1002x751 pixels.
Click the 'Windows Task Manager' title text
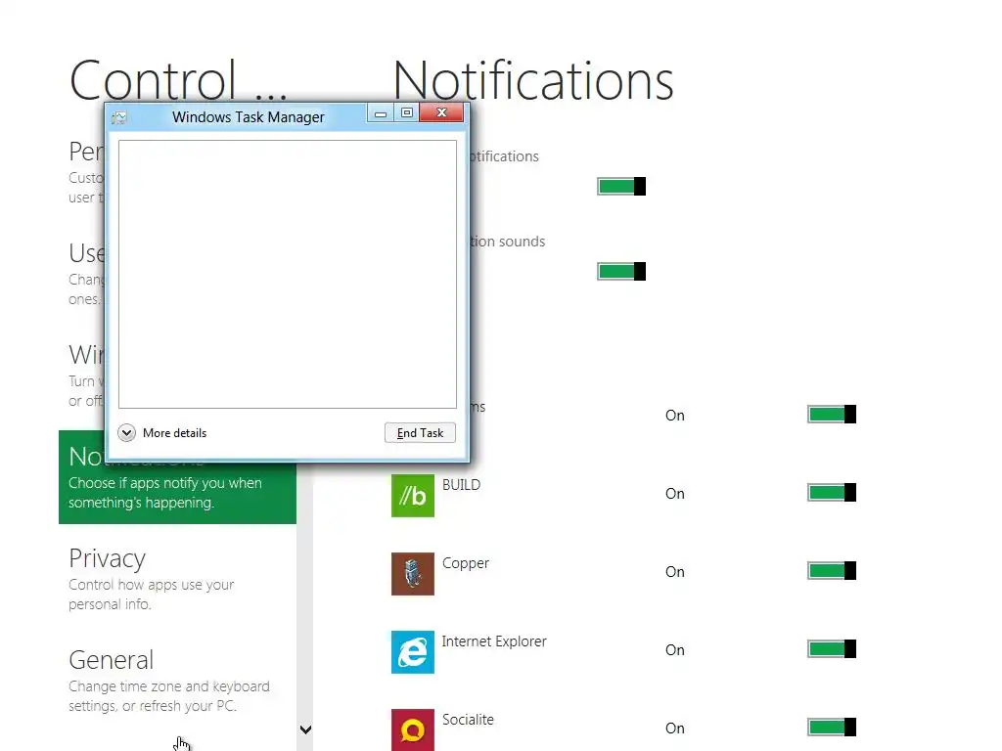coord(249,117)
